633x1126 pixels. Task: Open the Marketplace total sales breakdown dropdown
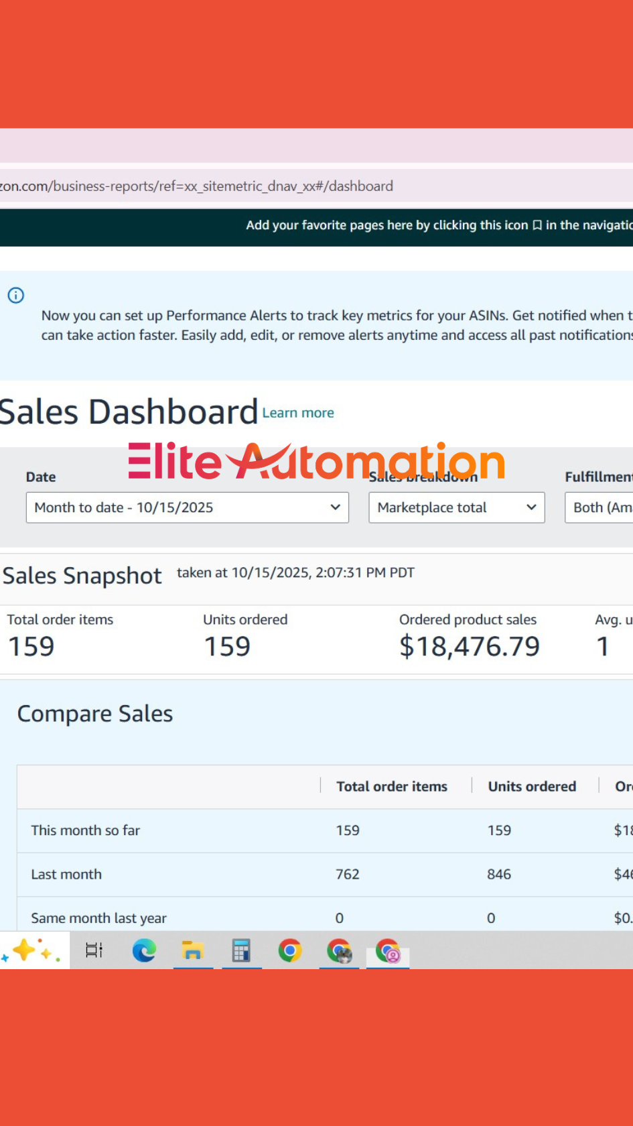(x=456, y=507)
